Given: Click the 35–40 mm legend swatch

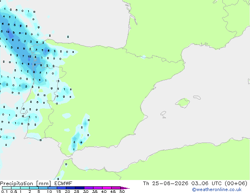Looking at the screenshot, I should [x=97, y=188].
